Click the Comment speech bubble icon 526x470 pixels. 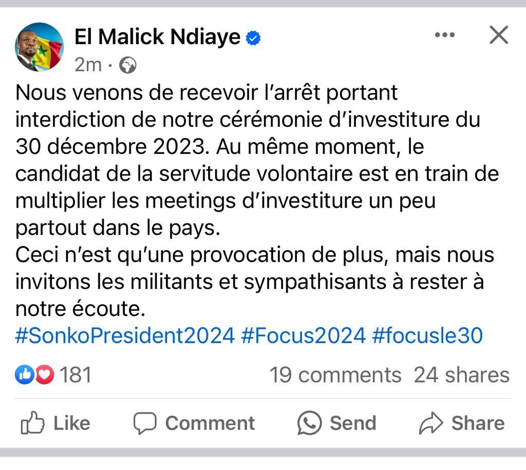tap(144, 423)
